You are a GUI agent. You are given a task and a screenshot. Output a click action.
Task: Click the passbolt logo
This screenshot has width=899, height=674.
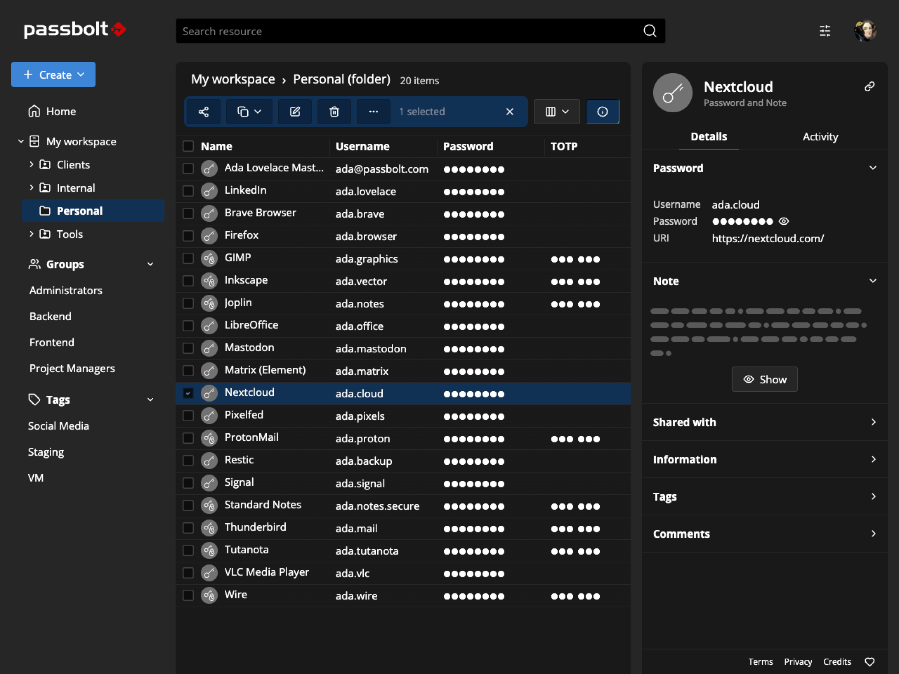point(75,29)
